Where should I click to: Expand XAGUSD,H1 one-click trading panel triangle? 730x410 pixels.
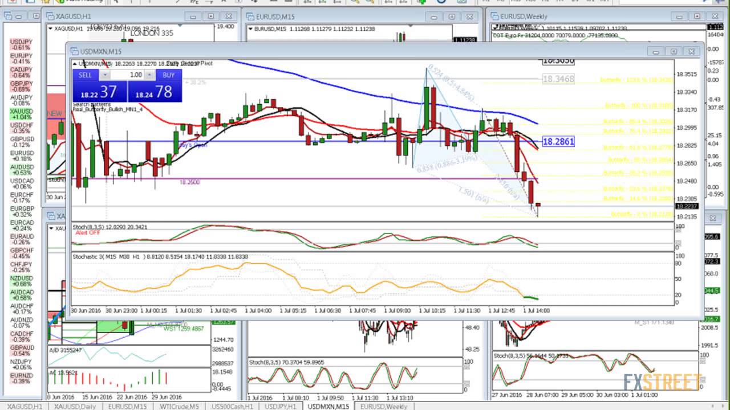tap(51, 28)
